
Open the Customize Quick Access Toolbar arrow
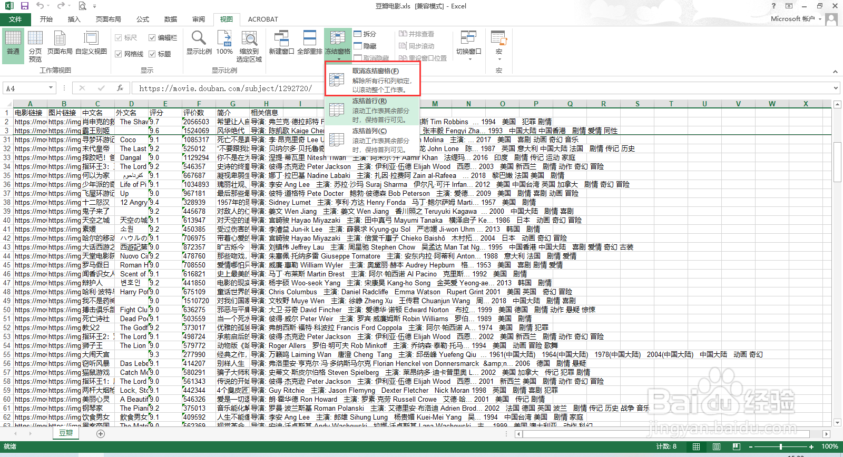[x=94, y=6]
